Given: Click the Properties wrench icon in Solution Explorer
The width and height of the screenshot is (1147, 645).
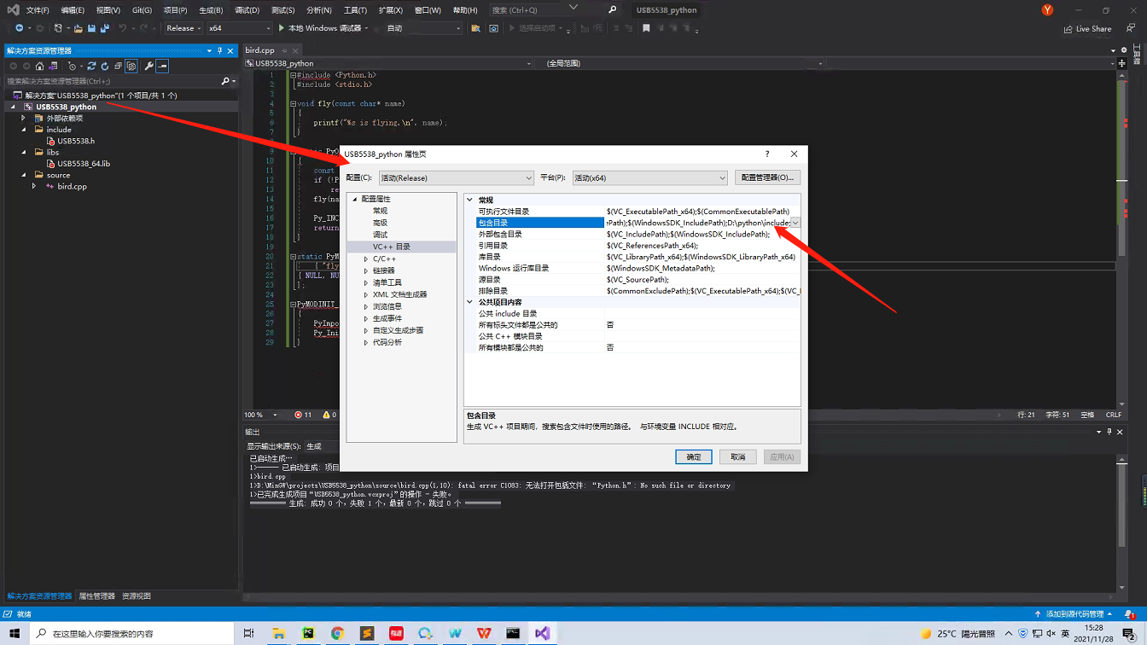Looking at the screenshot, I should click(x=149, y=66).
